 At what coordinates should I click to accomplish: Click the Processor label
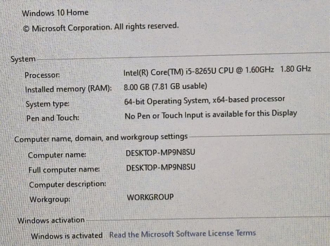tap(42, 75)
